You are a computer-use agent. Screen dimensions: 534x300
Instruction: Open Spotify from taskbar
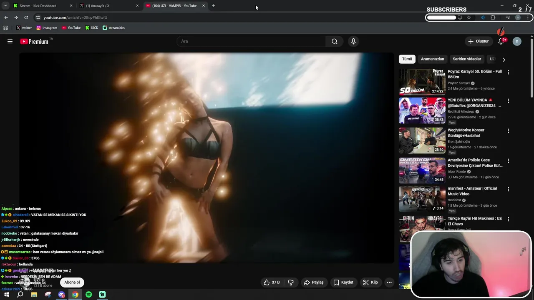pyautogui.click(x=89, y=295)
